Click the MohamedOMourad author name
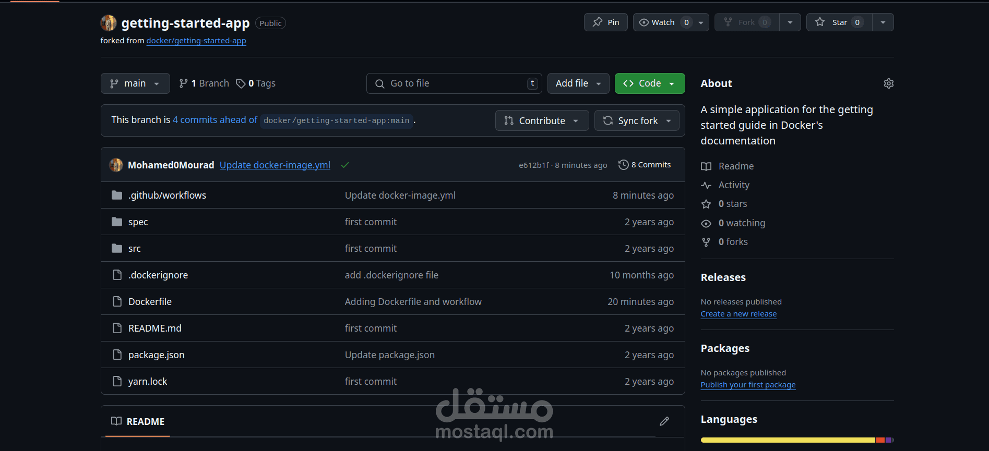This screenshot has height=451, width=989. (171, 165)
